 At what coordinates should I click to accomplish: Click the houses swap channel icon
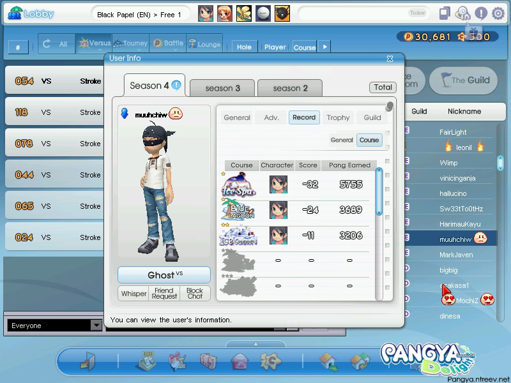click(360, 361)
